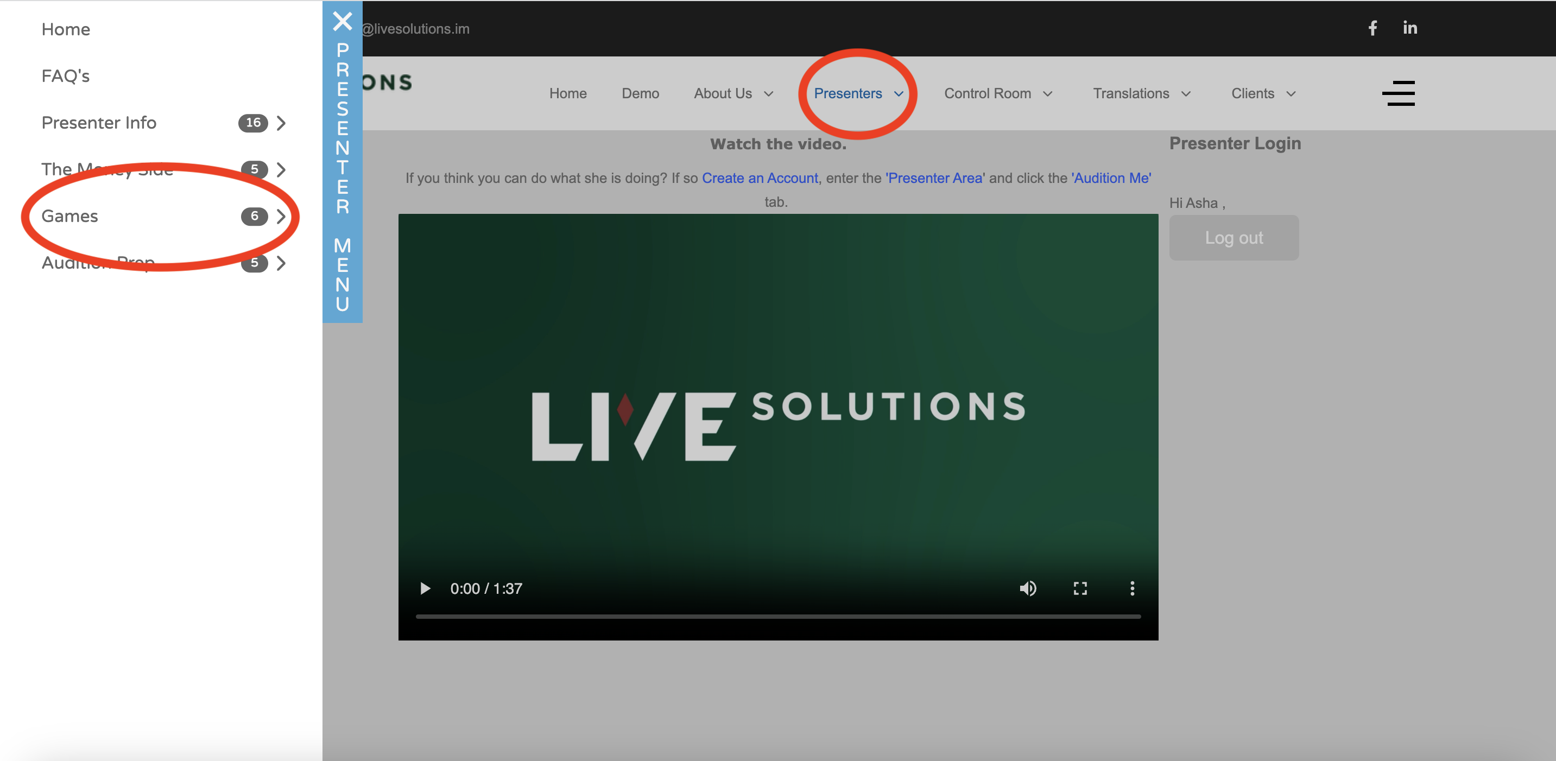The height and width of the screenshot is (761, 1556).
Task: Click the Log out button
Action: pos(1234,238)
